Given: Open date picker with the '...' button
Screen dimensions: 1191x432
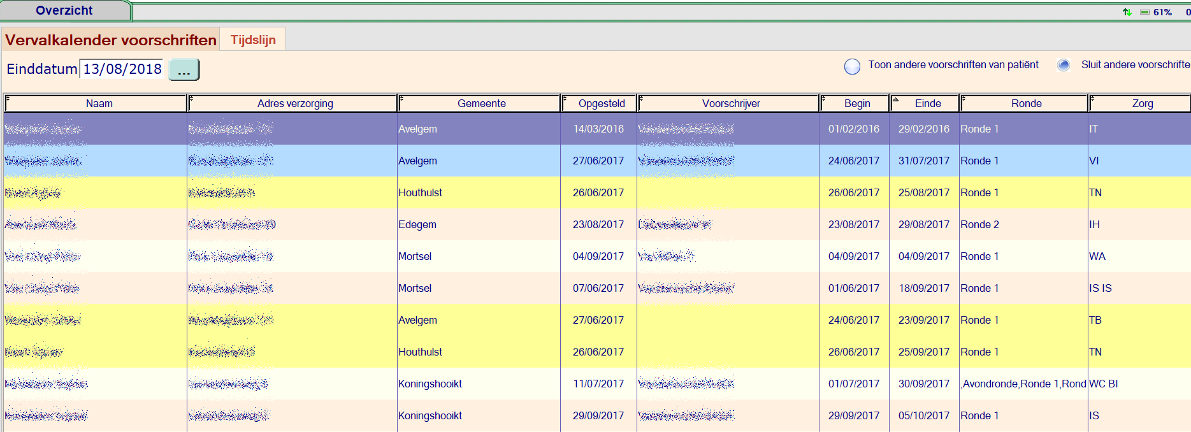Looking at the screenshot, I should coord(184,69).
